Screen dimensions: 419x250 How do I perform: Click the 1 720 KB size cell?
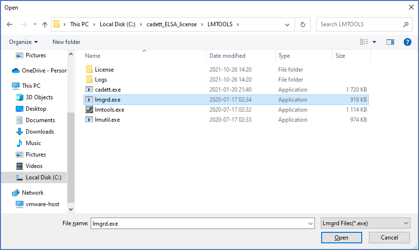(356, 90)
